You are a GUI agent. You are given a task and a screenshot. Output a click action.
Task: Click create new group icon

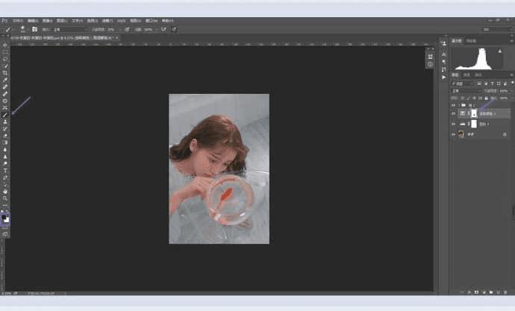(x=491, y=292)
